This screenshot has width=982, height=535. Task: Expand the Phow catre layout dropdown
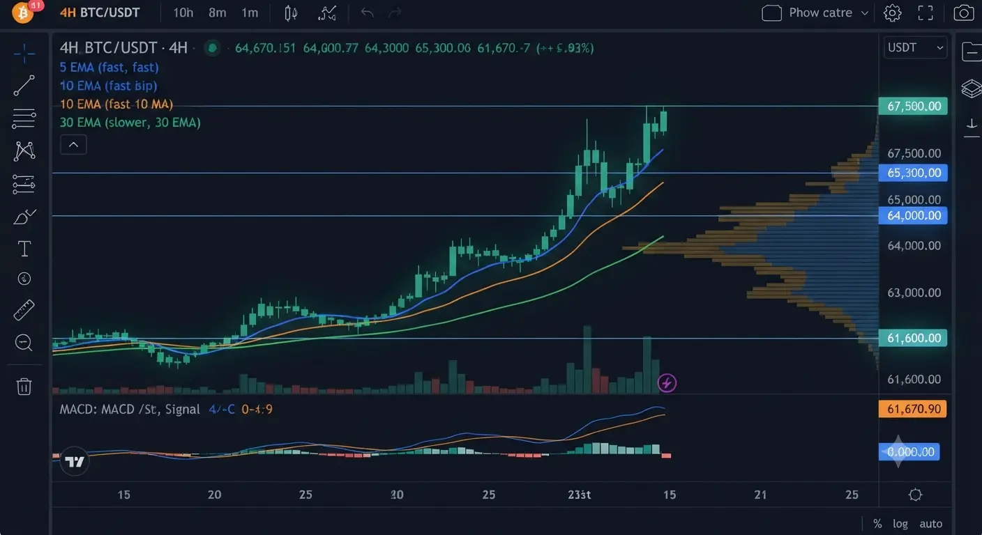pyautogui.click(x=828, y=13)
